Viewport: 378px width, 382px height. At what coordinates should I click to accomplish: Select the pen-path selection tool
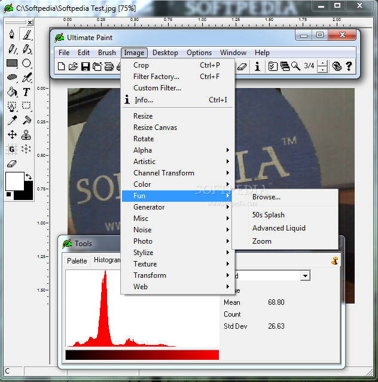12,106
